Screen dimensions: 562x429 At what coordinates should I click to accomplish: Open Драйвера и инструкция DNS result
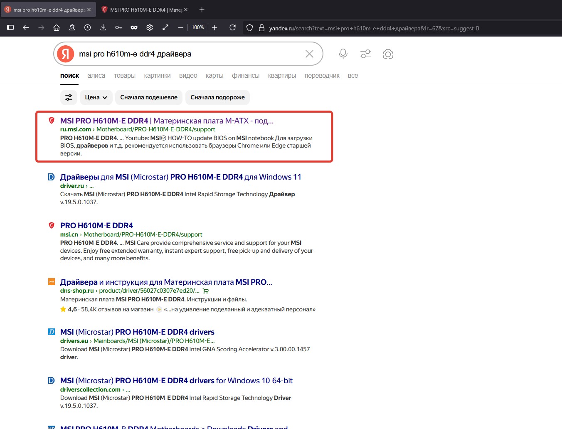166,282
